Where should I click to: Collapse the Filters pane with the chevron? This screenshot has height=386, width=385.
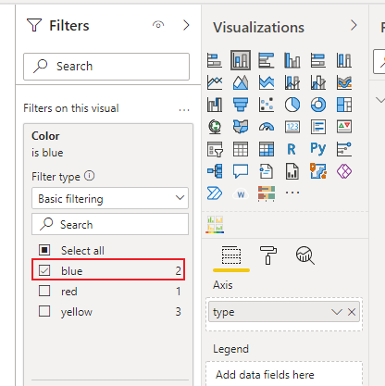(x=186, y=25)
